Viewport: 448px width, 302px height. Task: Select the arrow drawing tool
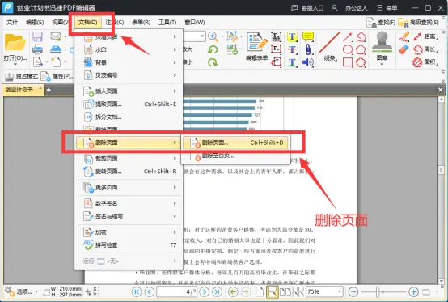pyautogui.click(x=348, y=37)
